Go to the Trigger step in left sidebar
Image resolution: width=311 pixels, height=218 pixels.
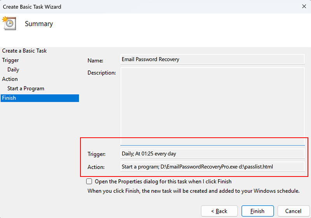click(10, 60)
